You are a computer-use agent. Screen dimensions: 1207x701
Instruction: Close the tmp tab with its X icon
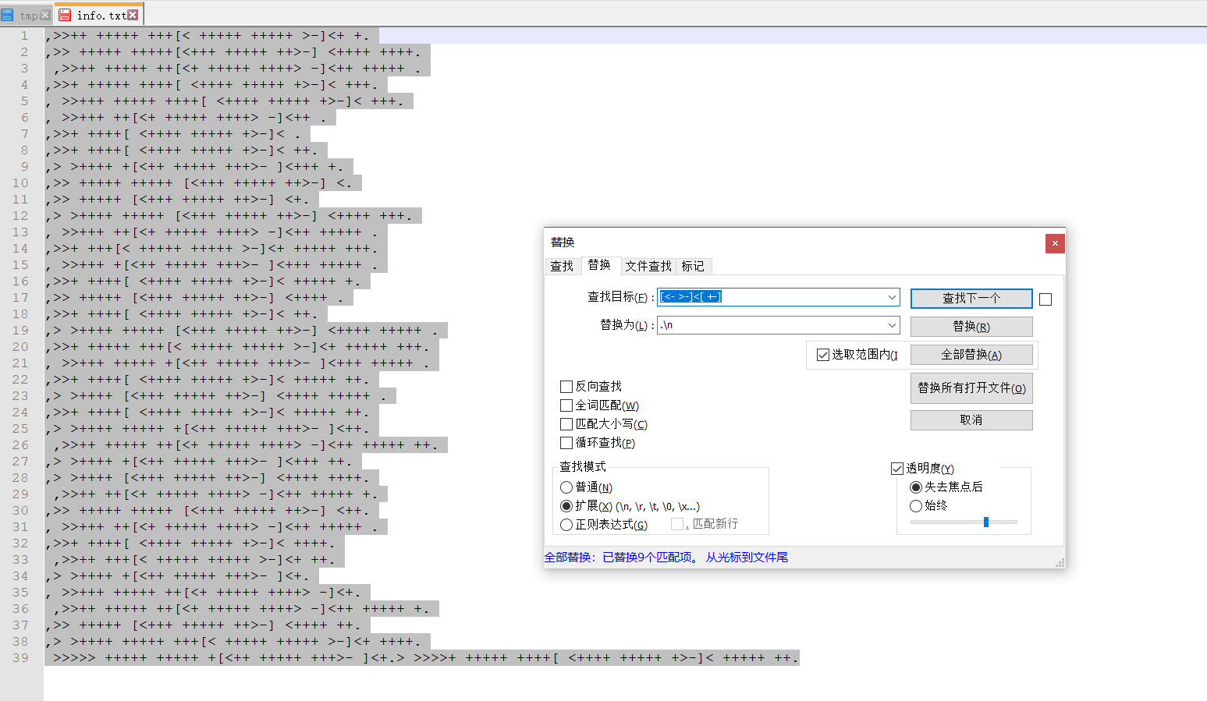pyautogui.click(x=44, y=13)
